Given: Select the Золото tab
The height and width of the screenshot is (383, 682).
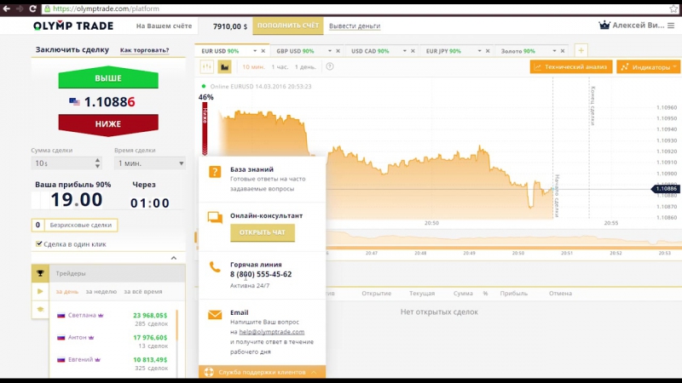Looking at the screenshot, I should (x=517, y=51).
